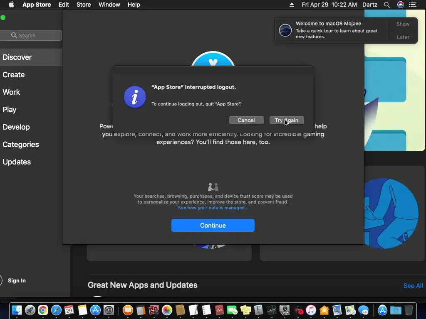Screen dimensions: 426x319
Task: Open the Help menu
Action: coord(134,5)
